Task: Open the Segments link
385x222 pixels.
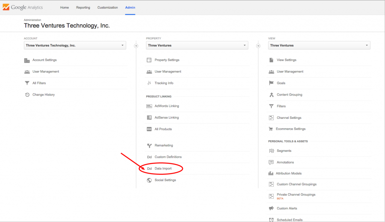Action: coord(284,151)
